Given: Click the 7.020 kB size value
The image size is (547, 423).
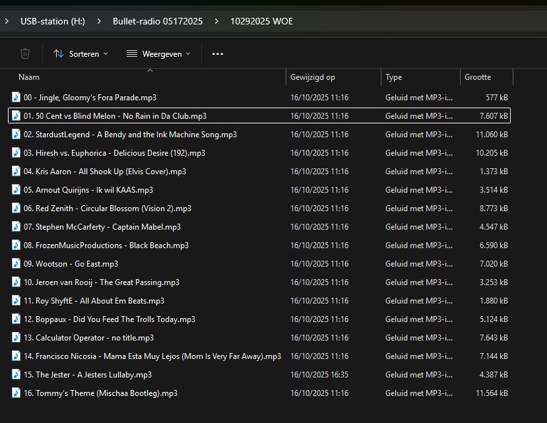Looking at the screenshot, I should 494,264.
